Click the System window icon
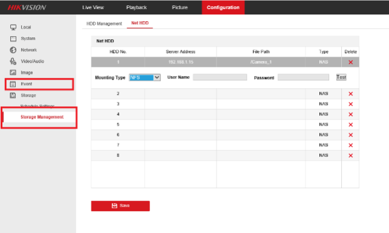This screenshot has height=233, width=389. point(13,39)
